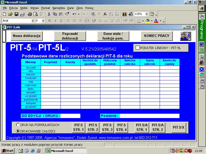Click the Paste Function fx icon
Screen dimensions: 206x154
105,14
